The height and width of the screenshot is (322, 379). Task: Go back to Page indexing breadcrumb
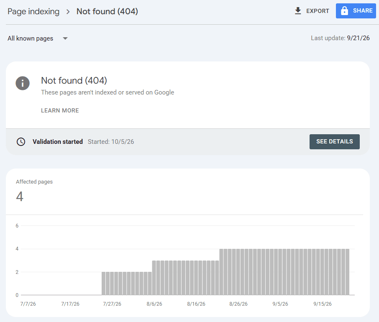(33, 12)
